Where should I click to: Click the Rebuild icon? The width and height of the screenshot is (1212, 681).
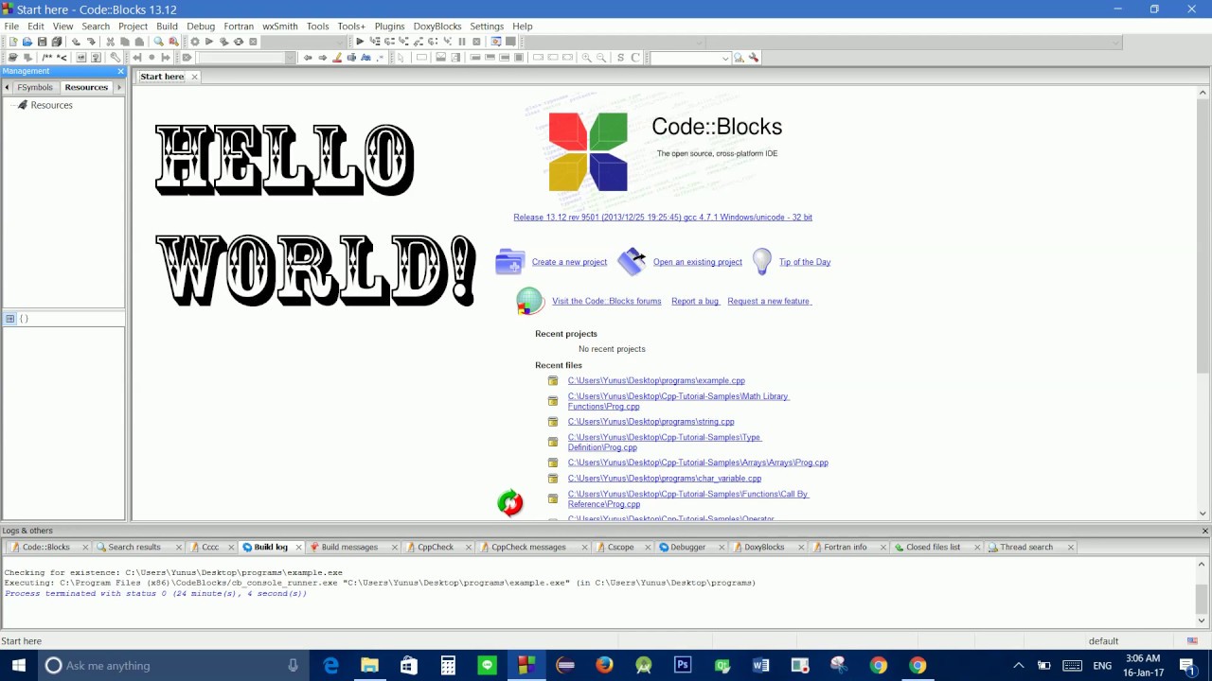point(239,42)
